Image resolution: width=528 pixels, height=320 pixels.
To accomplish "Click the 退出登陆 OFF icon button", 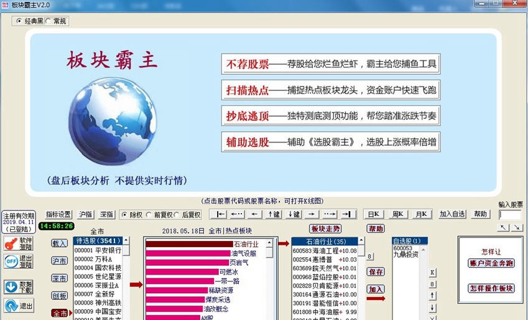I will coord(19,261).
